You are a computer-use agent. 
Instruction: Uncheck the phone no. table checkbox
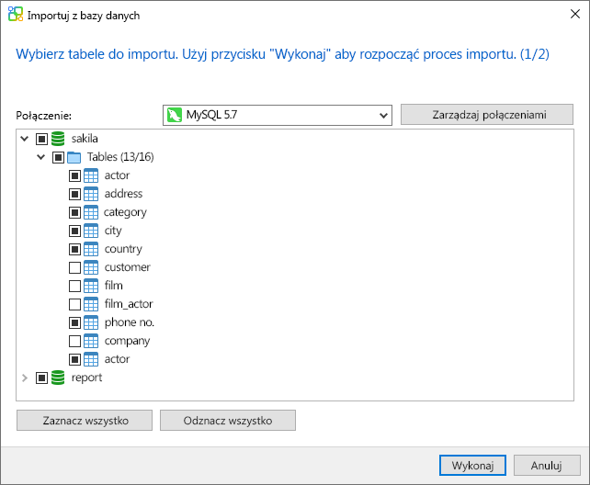point(74,323)
